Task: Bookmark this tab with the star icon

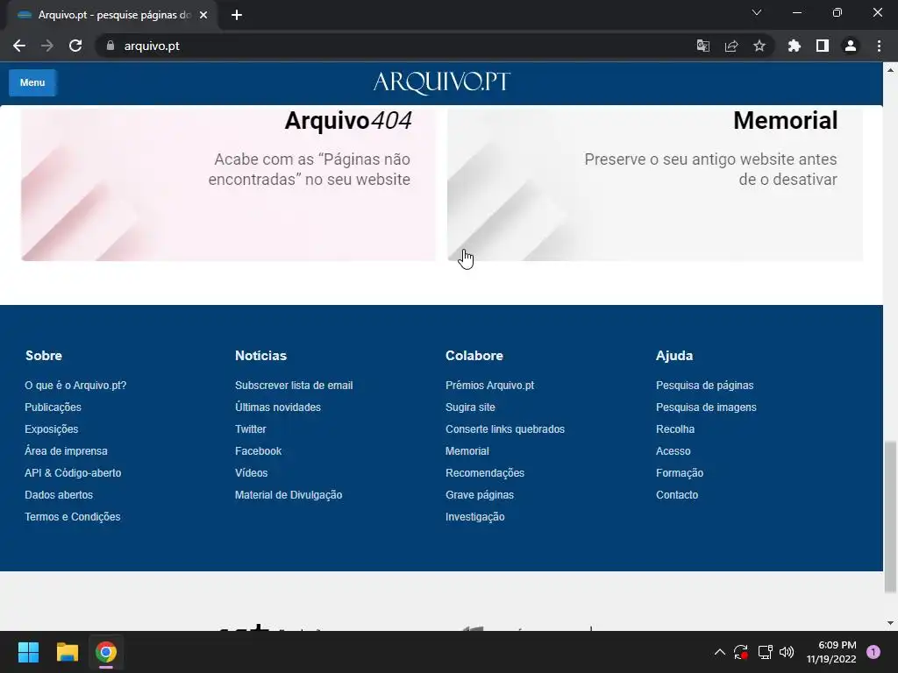Action: tap(759, 46)
